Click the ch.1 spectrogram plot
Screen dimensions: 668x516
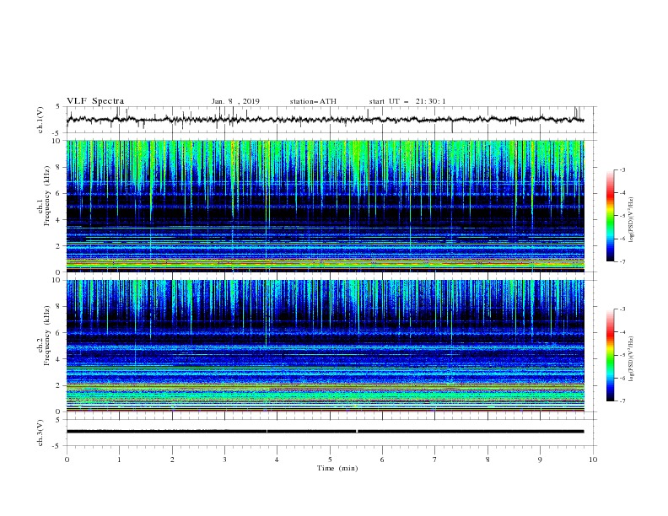325,206
